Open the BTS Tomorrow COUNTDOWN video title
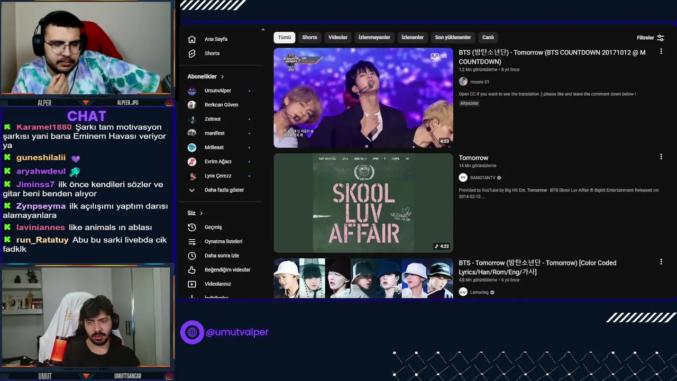677x381 pixels. coord(552,57)
